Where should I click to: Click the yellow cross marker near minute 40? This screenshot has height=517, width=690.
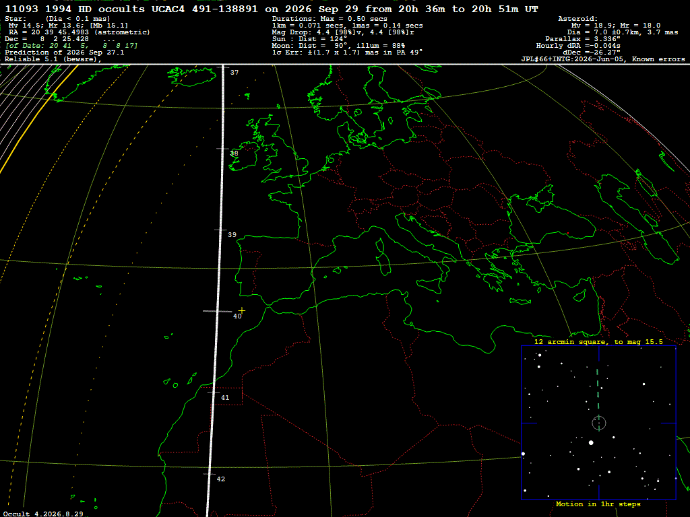(x=242, y=310)
